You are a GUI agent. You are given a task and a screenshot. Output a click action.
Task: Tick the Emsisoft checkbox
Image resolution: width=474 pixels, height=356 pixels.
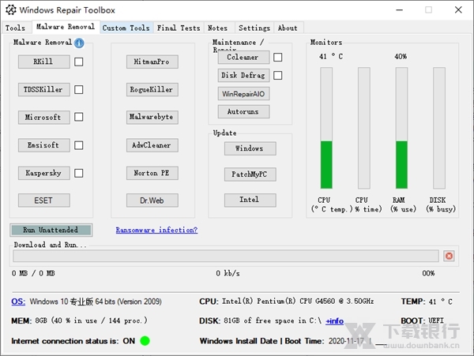(x=78, y=145)
